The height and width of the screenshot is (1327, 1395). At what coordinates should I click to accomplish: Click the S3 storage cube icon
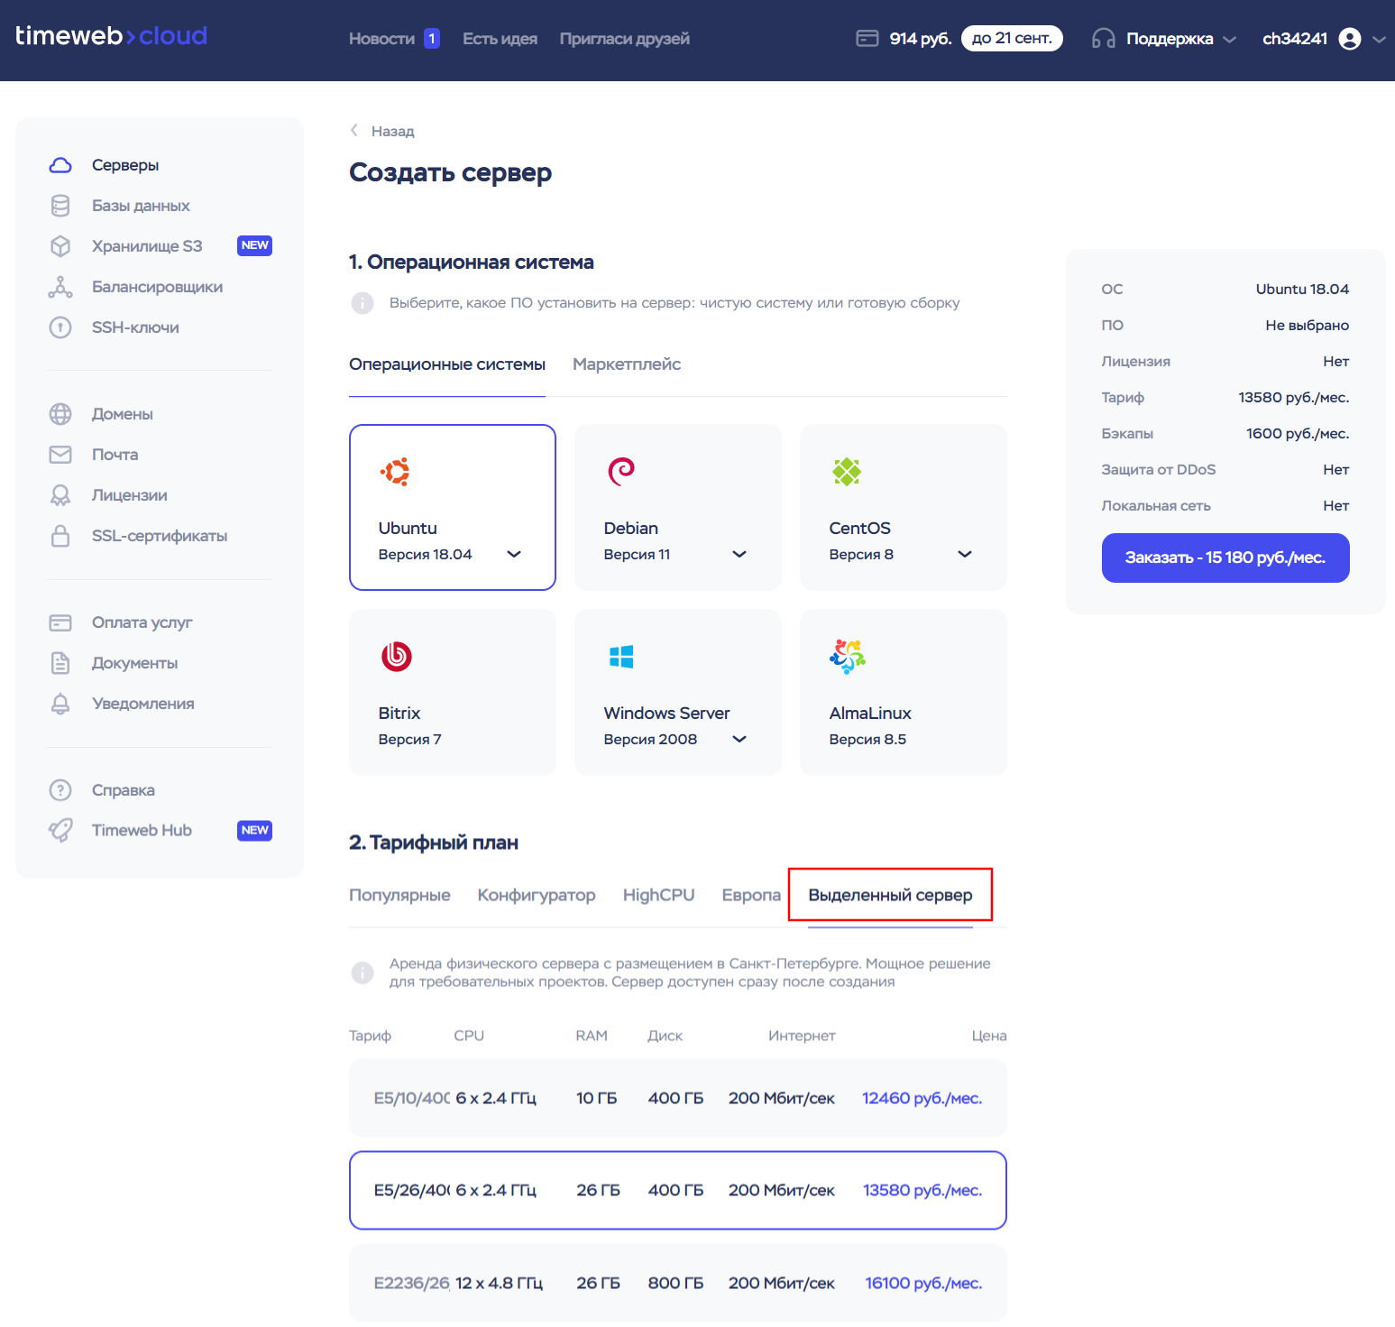click(60, 246)
